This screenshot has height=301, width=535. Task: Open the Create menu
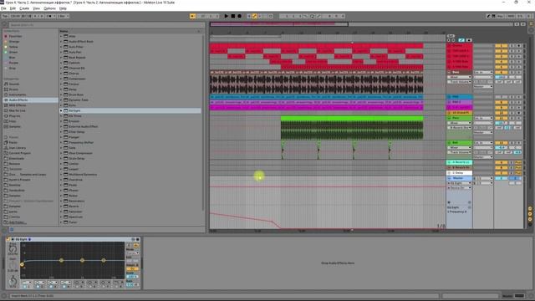tap(24, 8)
